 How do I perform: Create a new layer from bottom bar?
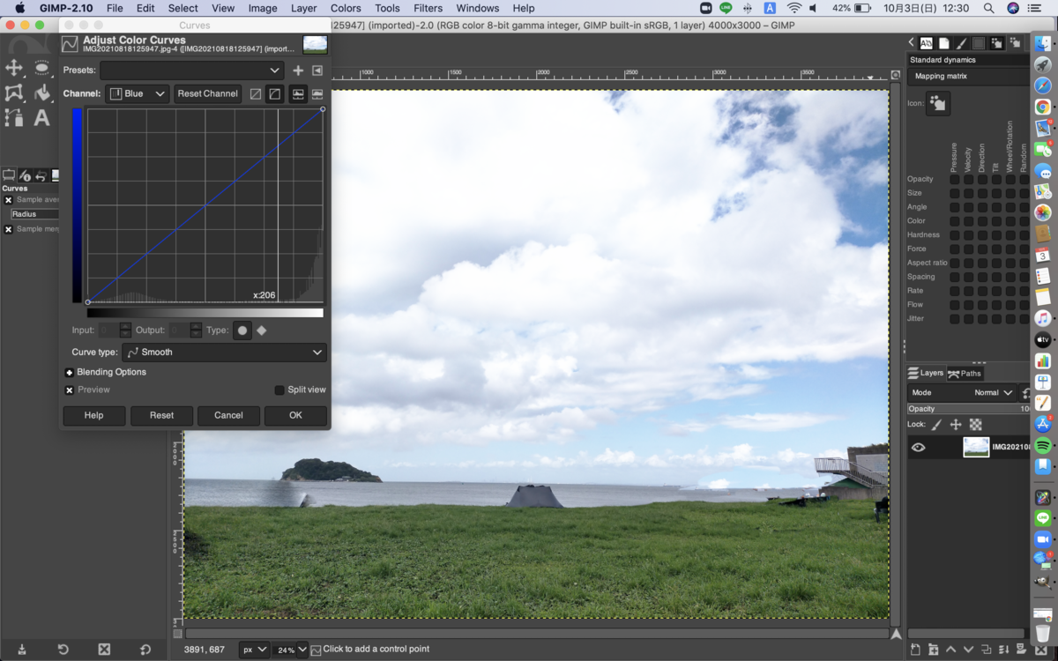pos(915,650)
